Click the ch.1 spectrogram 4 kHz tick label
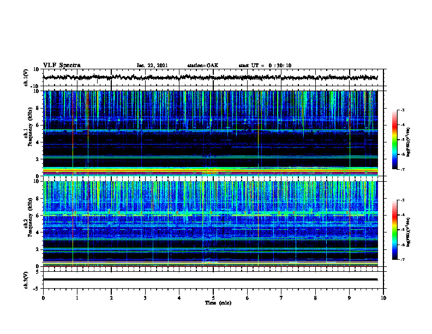The image size is (432, 334). tap(38, 142)
